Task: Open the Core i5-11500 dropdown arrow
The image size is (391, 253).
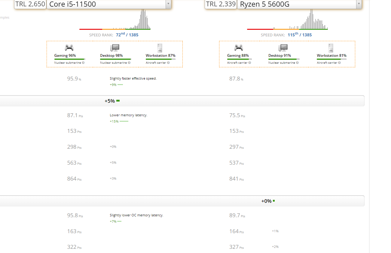Action: click(x=168, y=4)
